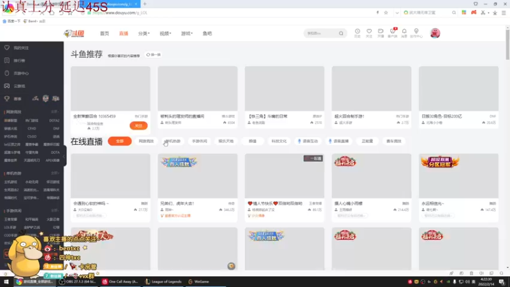Select the 科技文化 live filter pill

coord(279,141)
